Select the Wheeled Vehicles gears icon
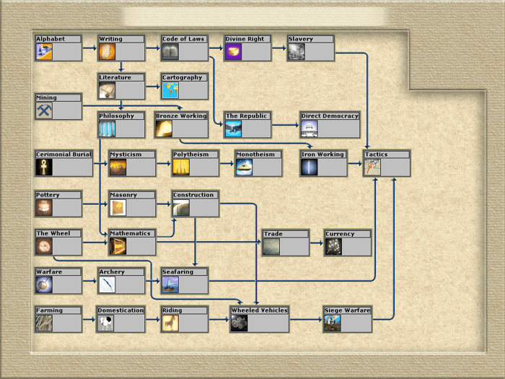Viewport: 505px width, 379px height. click(x=240, y=323)
